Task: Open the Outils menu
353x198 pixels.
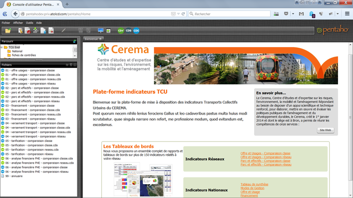Action: coord(29,23)
